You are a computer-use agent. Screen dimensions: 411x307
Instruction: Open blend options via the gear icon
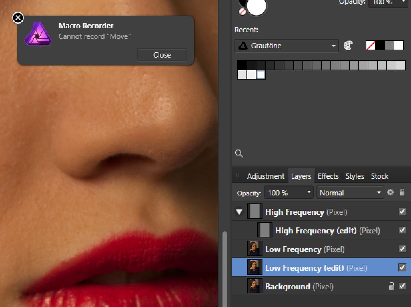click(390, 192)
